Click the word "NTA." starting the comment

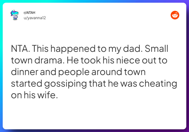tap(20, 49)
